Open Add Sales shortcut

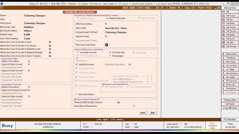pos(230,42)
